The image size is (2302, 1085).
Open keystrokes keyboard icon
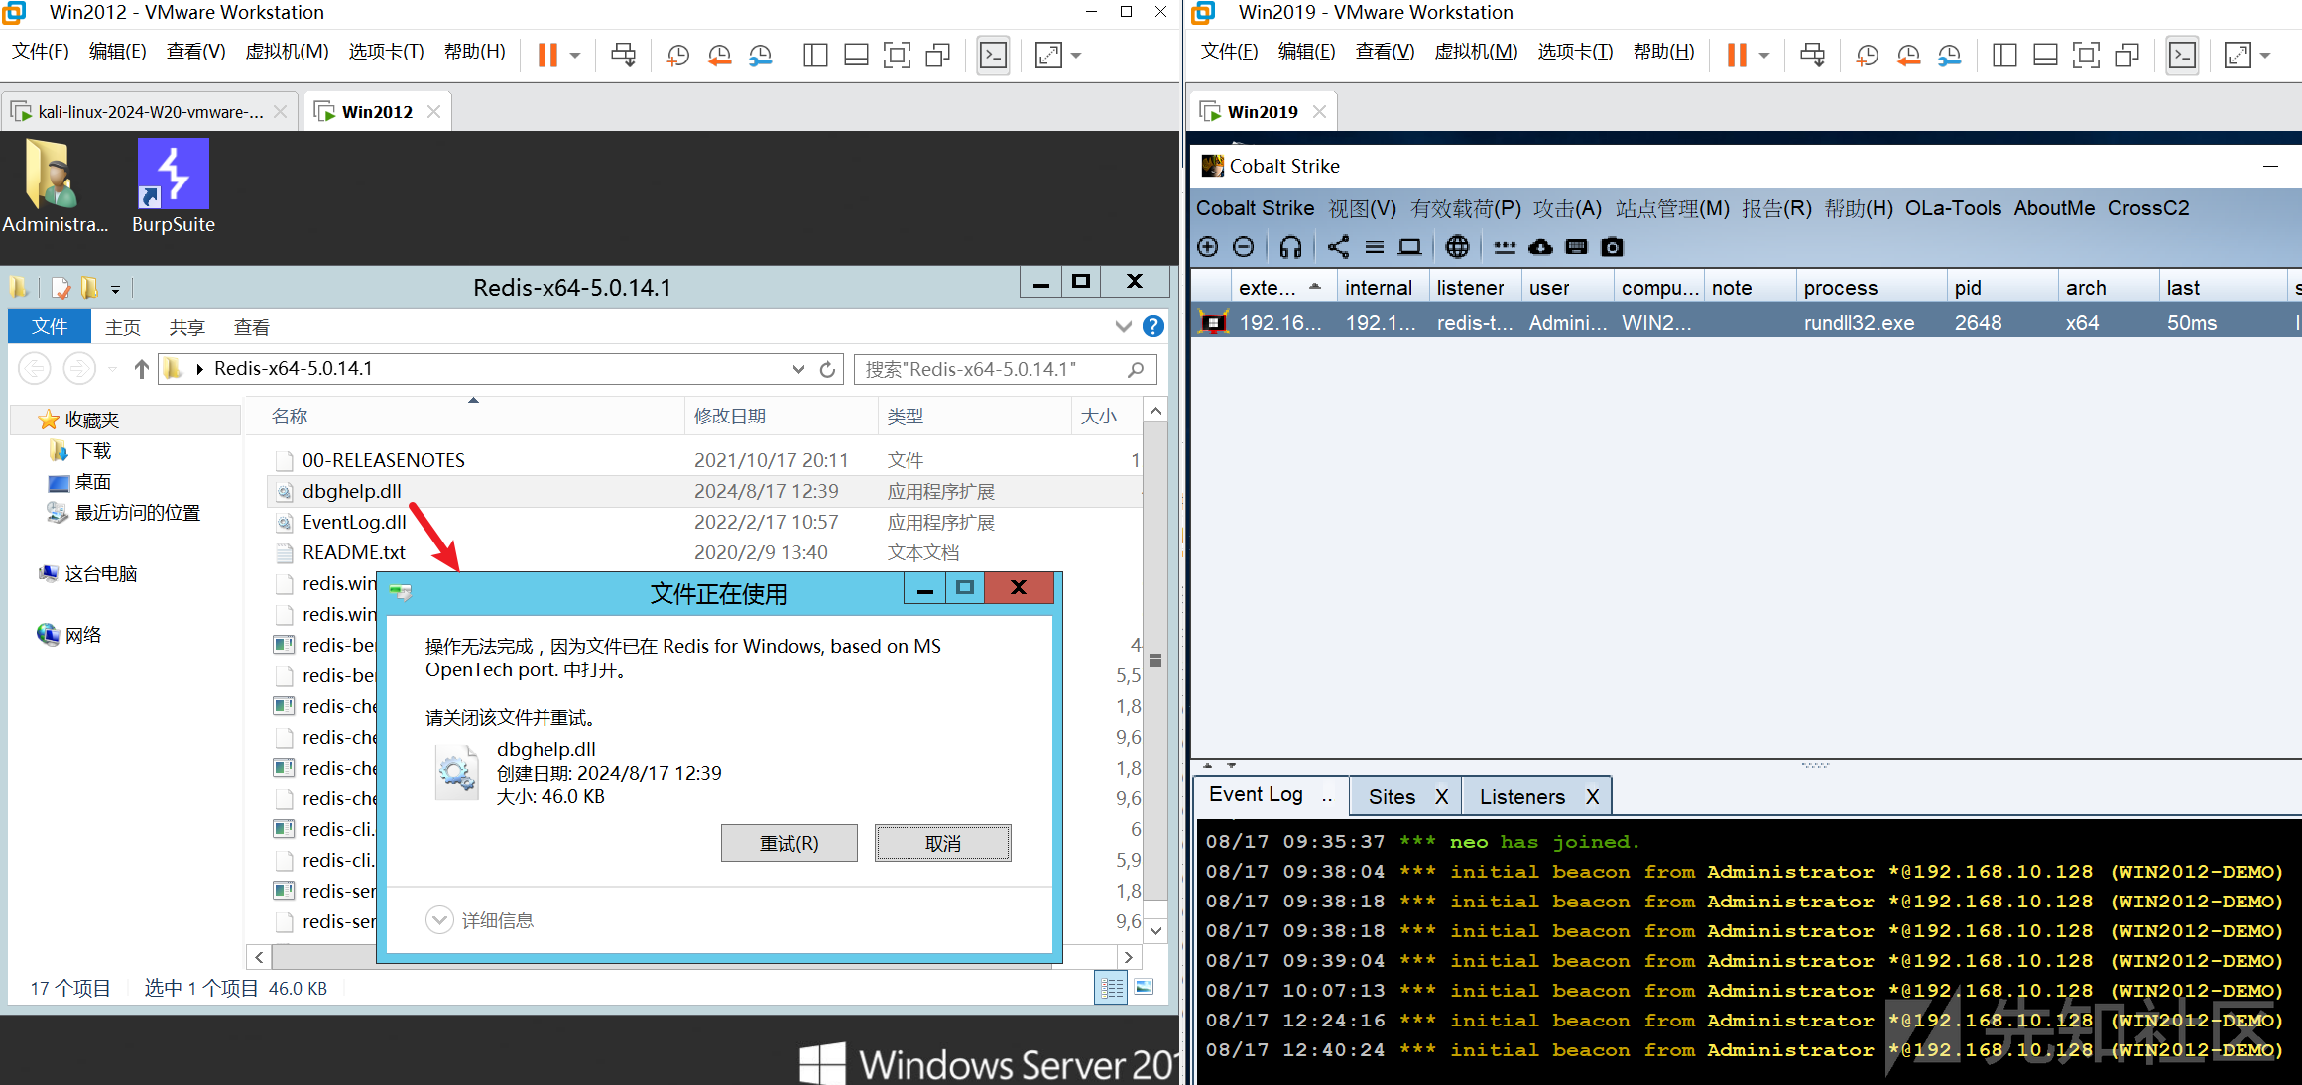click(1576, 247)
